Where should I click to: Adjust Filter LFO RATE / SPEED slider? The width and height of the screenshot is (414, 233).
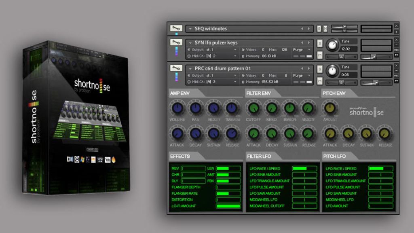pyautogui.click(x=304, y=169)
